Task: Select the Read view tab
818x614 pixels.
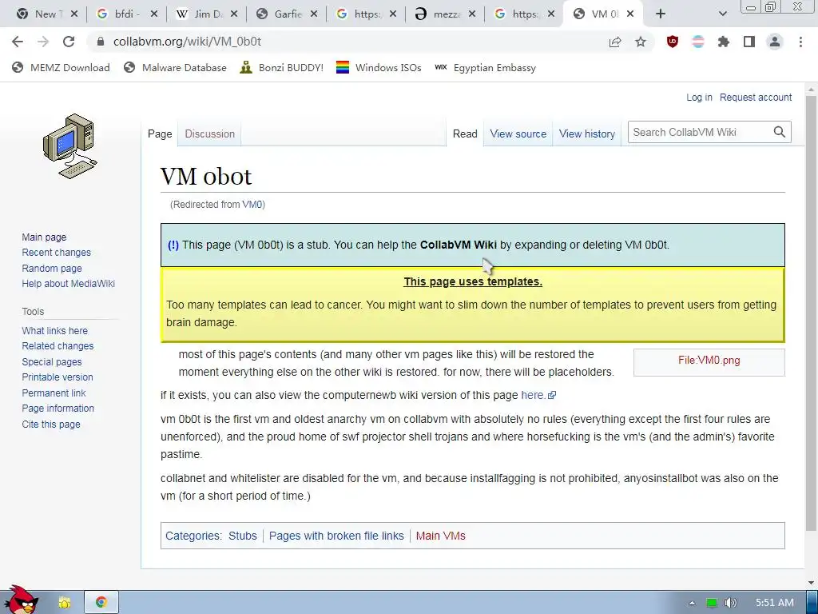Action: 465,134
